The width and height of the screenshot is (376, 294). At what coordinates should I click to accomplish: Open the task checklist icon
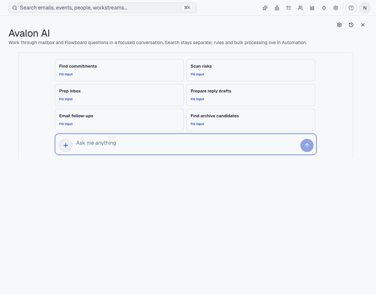coord(288,8)
